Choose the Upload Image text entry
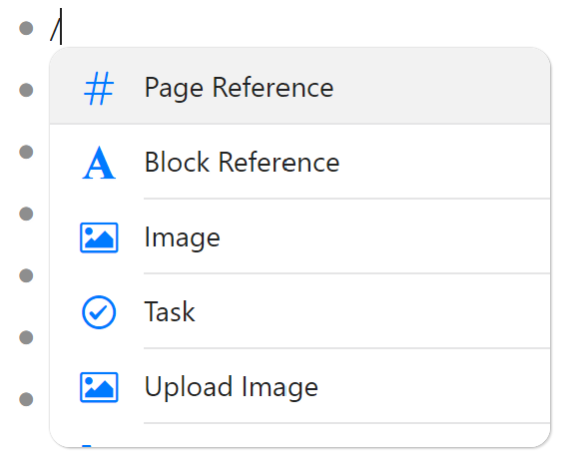Screen dimensions: 569x459 point(232,387)
